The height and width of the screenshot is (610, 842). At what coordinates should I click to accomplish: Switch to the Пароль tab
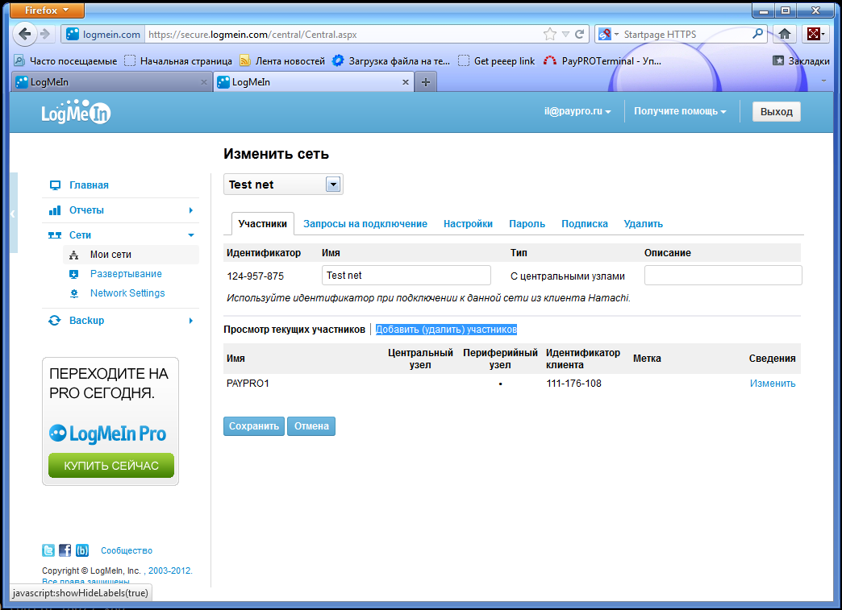(x=527, y=224)
